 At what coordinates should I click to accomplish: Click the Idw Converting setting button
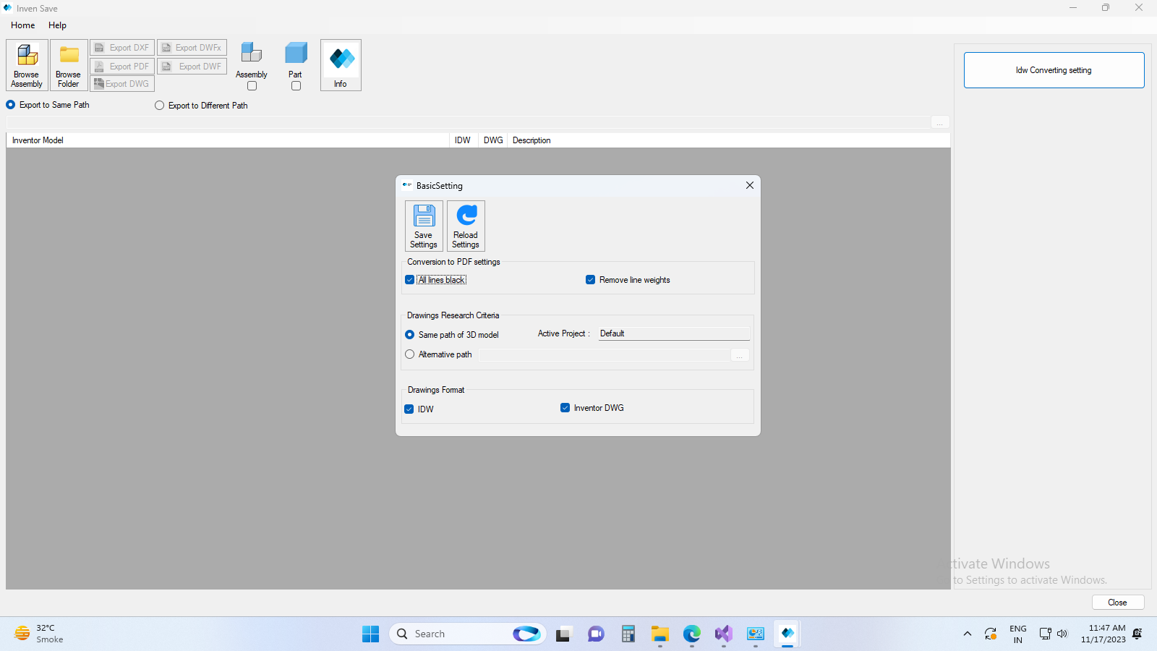pos(1054,70)
